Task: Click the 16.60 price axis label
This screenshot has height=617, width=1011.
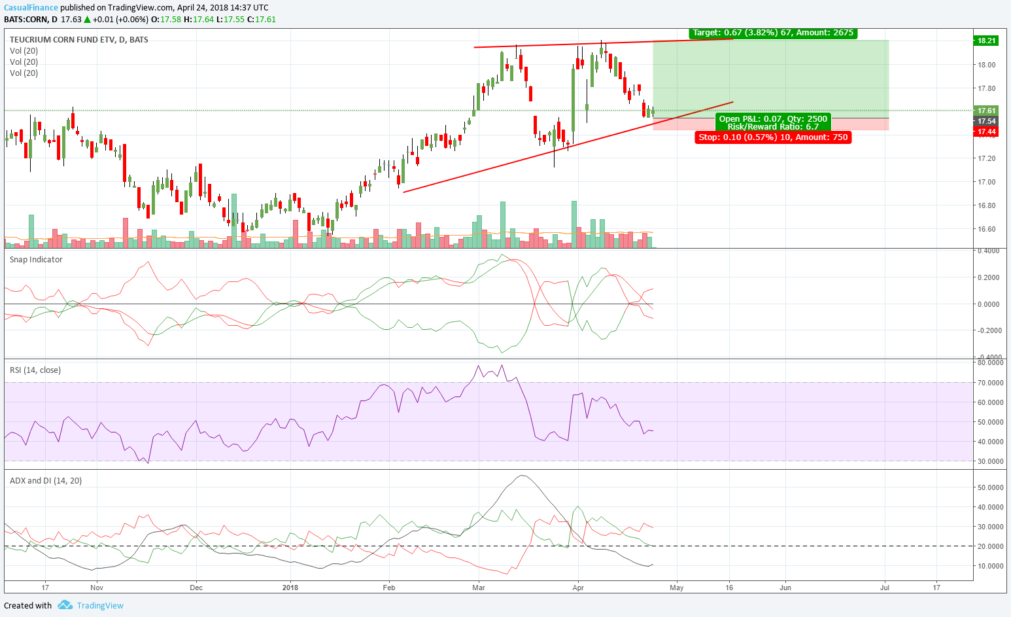Action: [x=987, y=229]
